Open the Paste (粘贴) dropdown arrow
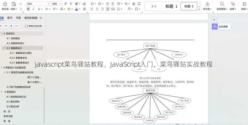Viewport: 248px width, 125px height. [16, 9]
